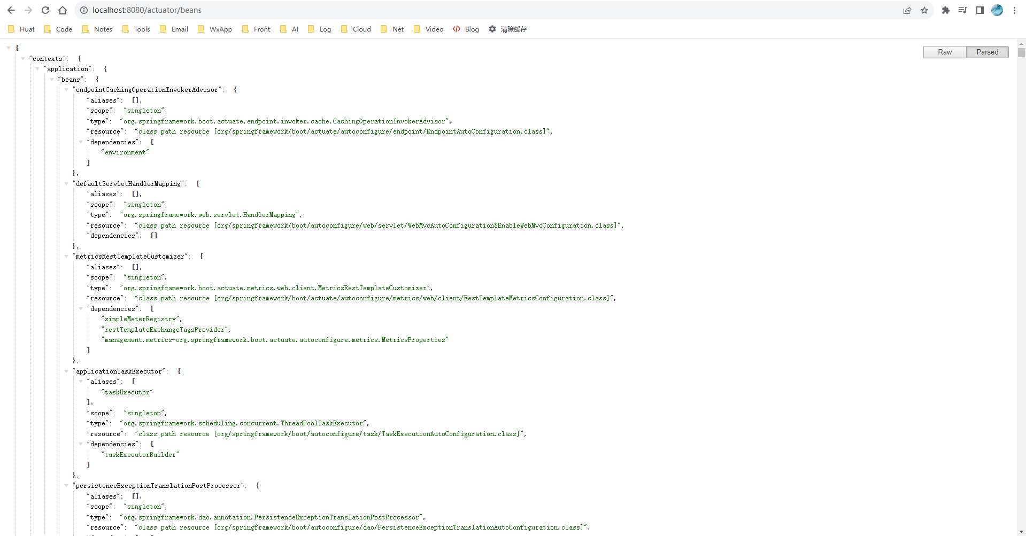
Task: Switch JSON view to Raw
Action: pos(945,52)
